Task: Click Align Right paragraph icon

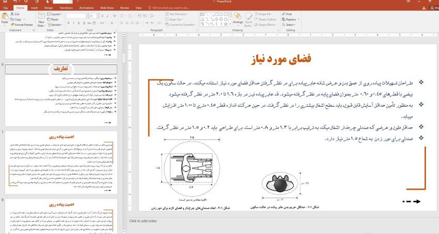Action: click(132, 23)
